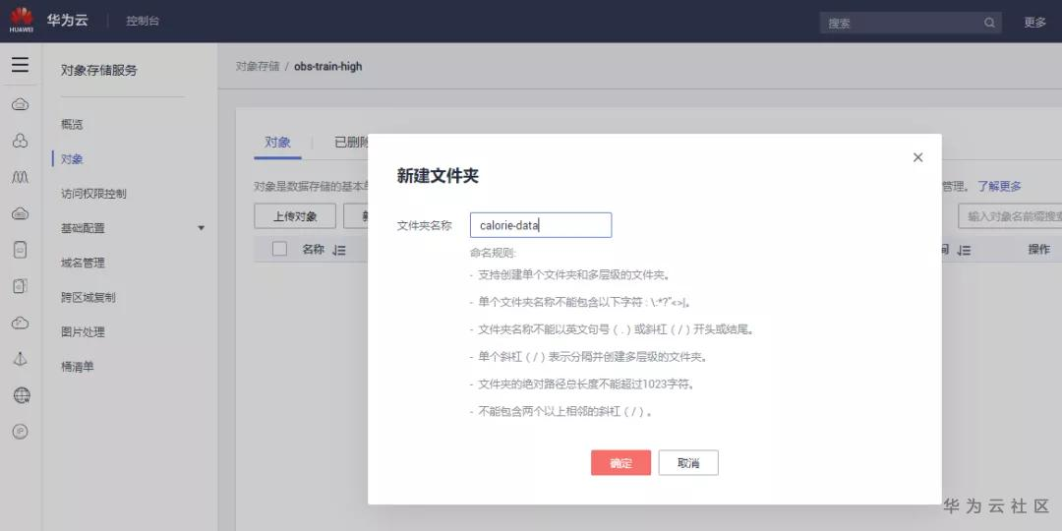This screenshot has height=531, width=1062.
Task: Close the 新建文件夹 dialog with the X
Action: tap(917, 157)
